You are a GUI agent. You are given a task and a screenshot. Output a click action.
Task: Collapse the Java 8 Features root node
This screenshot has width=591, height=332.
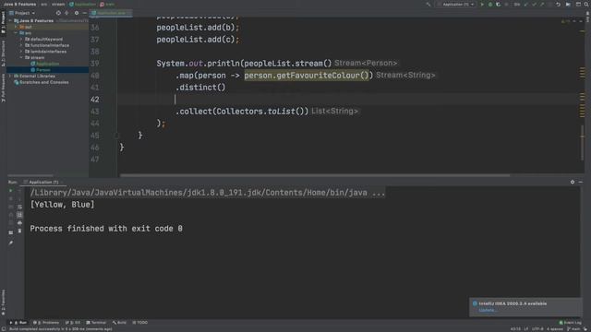tap(10, 20)
